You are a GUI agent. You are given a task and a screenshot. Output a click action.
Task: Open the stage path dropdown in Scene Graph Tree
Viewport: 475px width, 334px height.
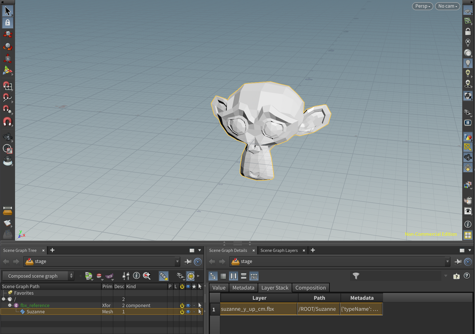[177, 262]
